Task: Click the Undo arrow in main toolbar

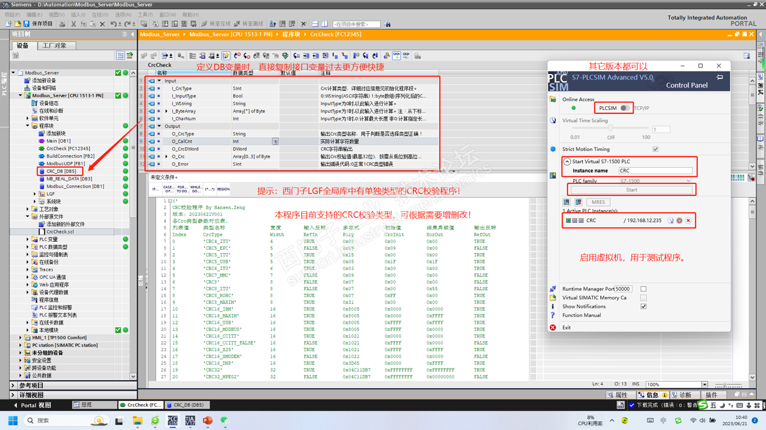Action: [x=114, y=24]
